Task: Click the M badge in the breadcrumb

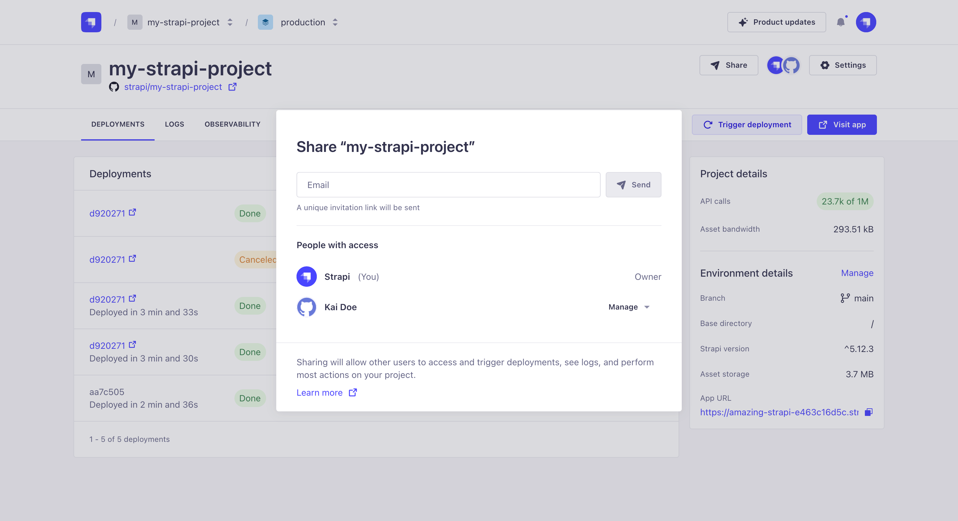Action: pos(135,22)
